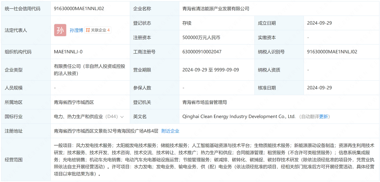This screenshot has height=182, width=380.
Task: Select business registration number 630000910002047
Action: click(x=202, y=52)
